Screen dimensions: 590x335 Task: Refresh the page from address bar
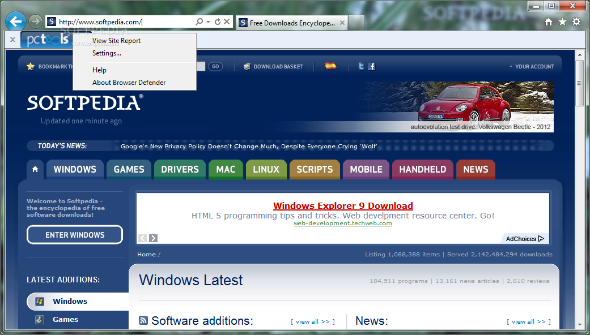[218, 22]
